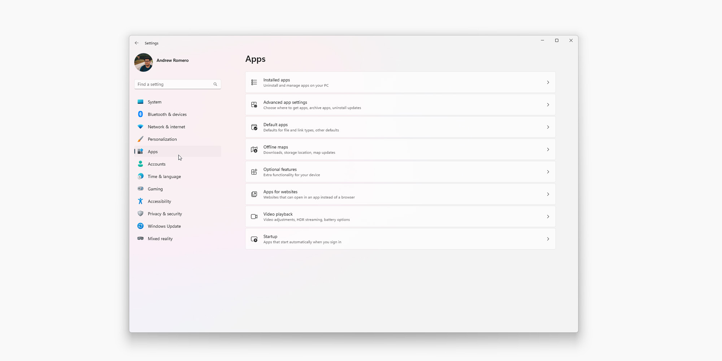This screenshot has width=722, height=361.
Task: Switch to Network & internet section
Action: pyautogui.click(x=166, y=127)
